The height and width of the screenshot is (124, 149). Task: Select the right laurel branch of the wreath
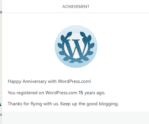(87, 47)
